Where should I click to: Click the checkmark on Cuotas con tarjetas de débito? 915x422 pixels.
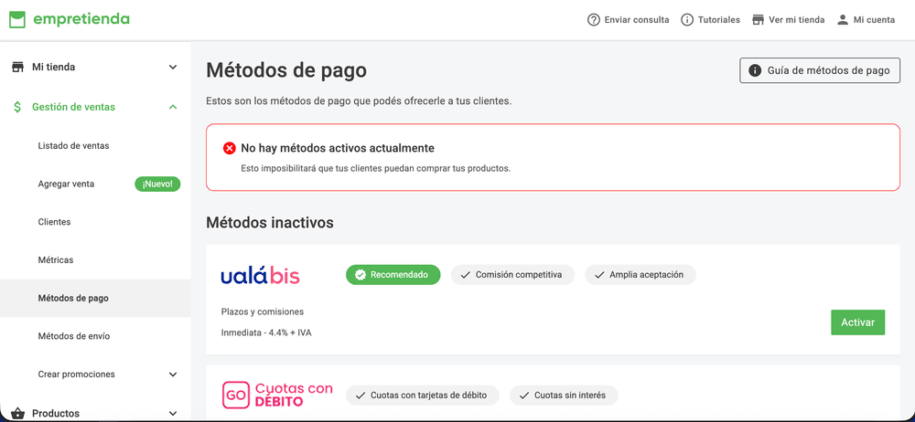pyautogui.click(x=361, y=396)
